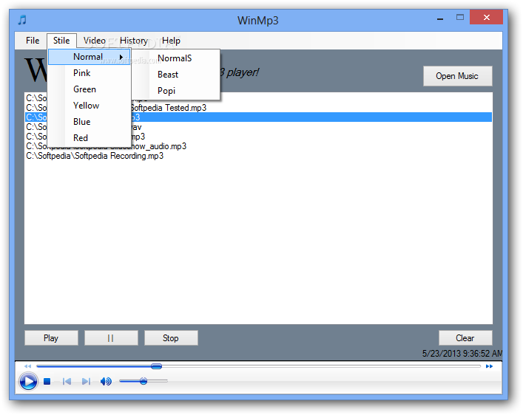Open the Video menu

(x=95, y=41)
